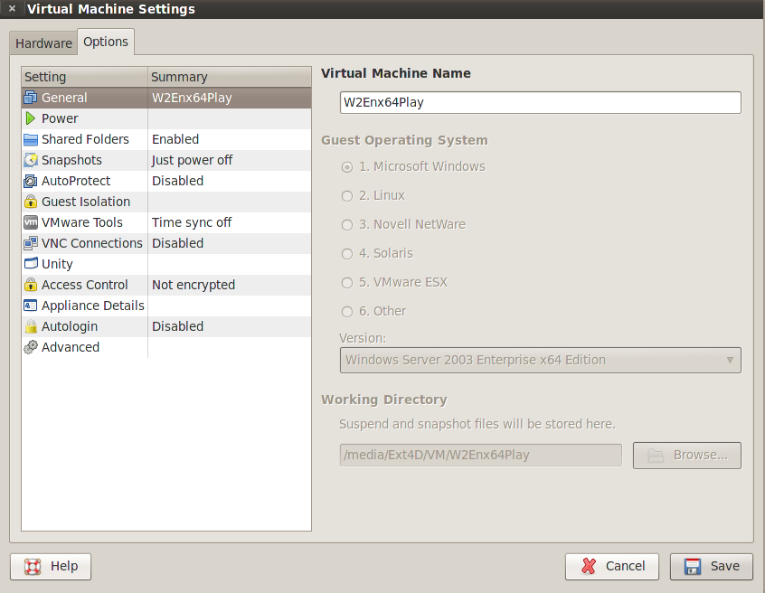Select the Appliance Details row label
This screenshot has height=593, width=765.
pos(93,306)
